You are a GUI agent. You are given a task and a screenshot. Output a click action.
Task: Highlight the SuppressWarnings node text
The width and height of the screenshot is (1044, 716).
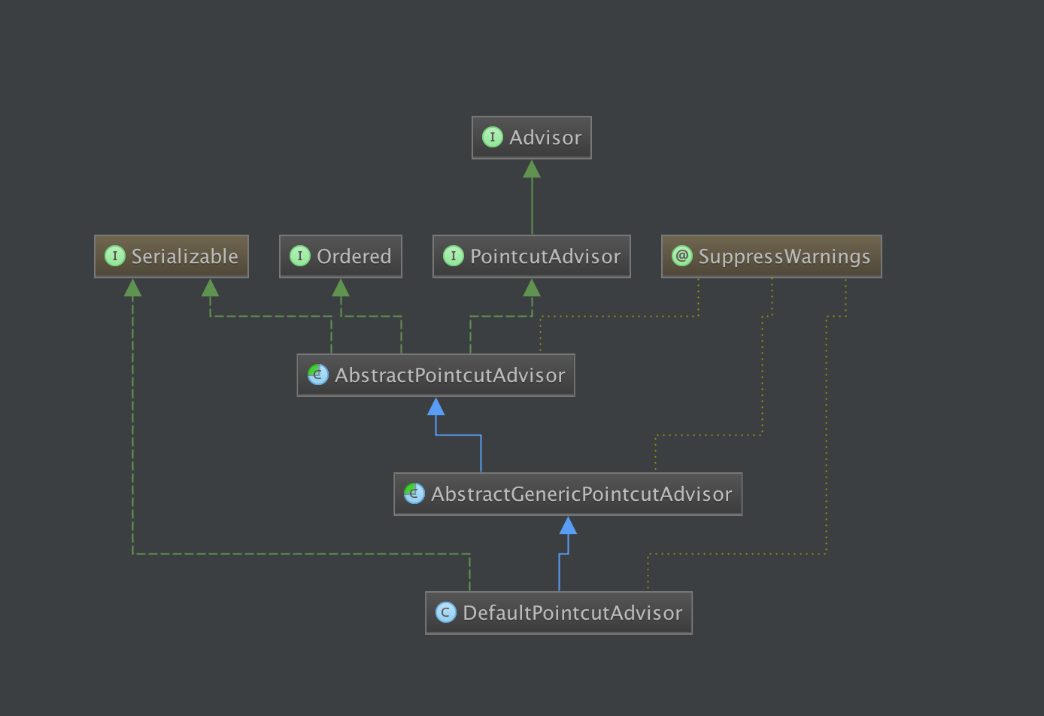[x=784, y=256]
